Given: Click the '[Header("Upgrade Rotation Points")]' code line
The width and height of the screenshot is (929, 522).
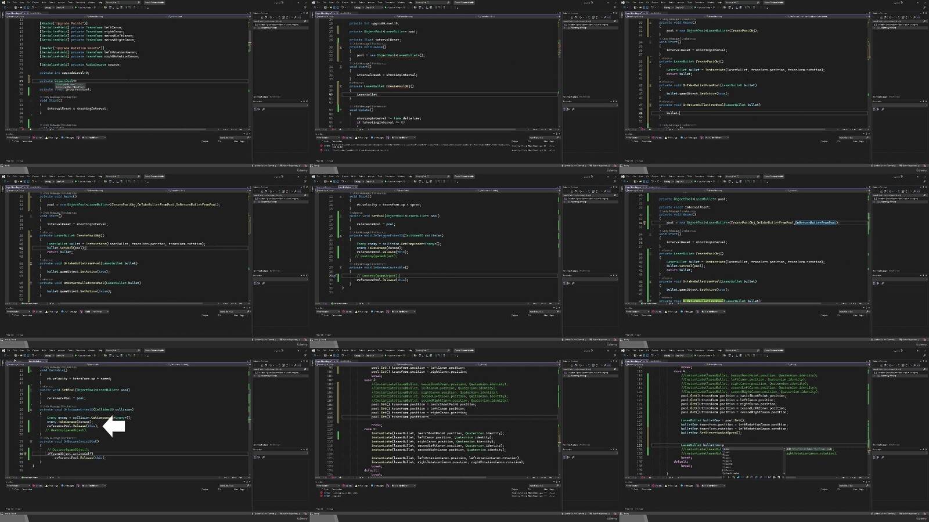Looking at the screenshot, I should [x=72, y=48].
